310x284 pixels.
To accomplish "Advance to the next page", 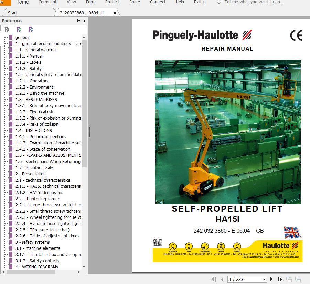I will (x=271, y=280).
